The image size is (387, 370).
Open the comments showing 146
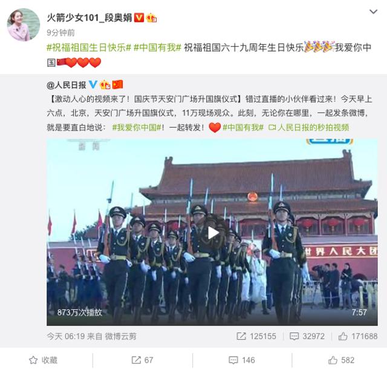tap(242, 360)
